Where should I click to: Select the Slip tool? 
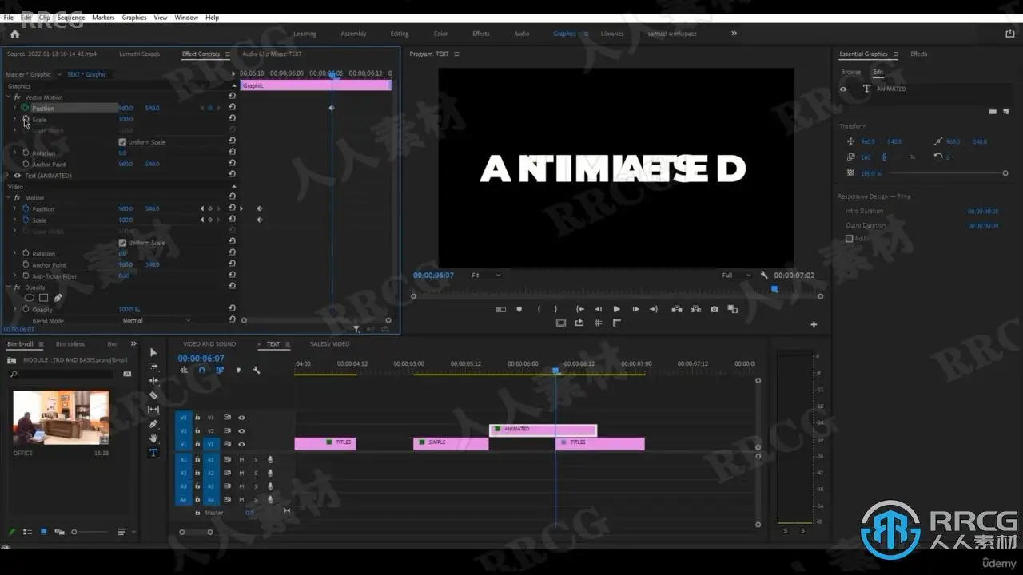point(153,410)
